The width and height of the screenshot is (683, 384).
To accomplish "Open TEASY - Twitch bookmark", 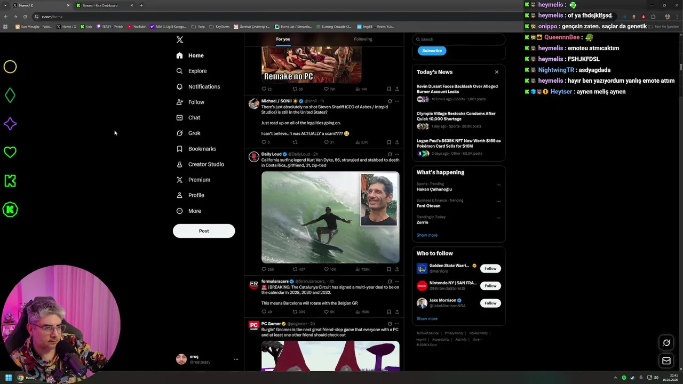I will click(x=110, y=26).
